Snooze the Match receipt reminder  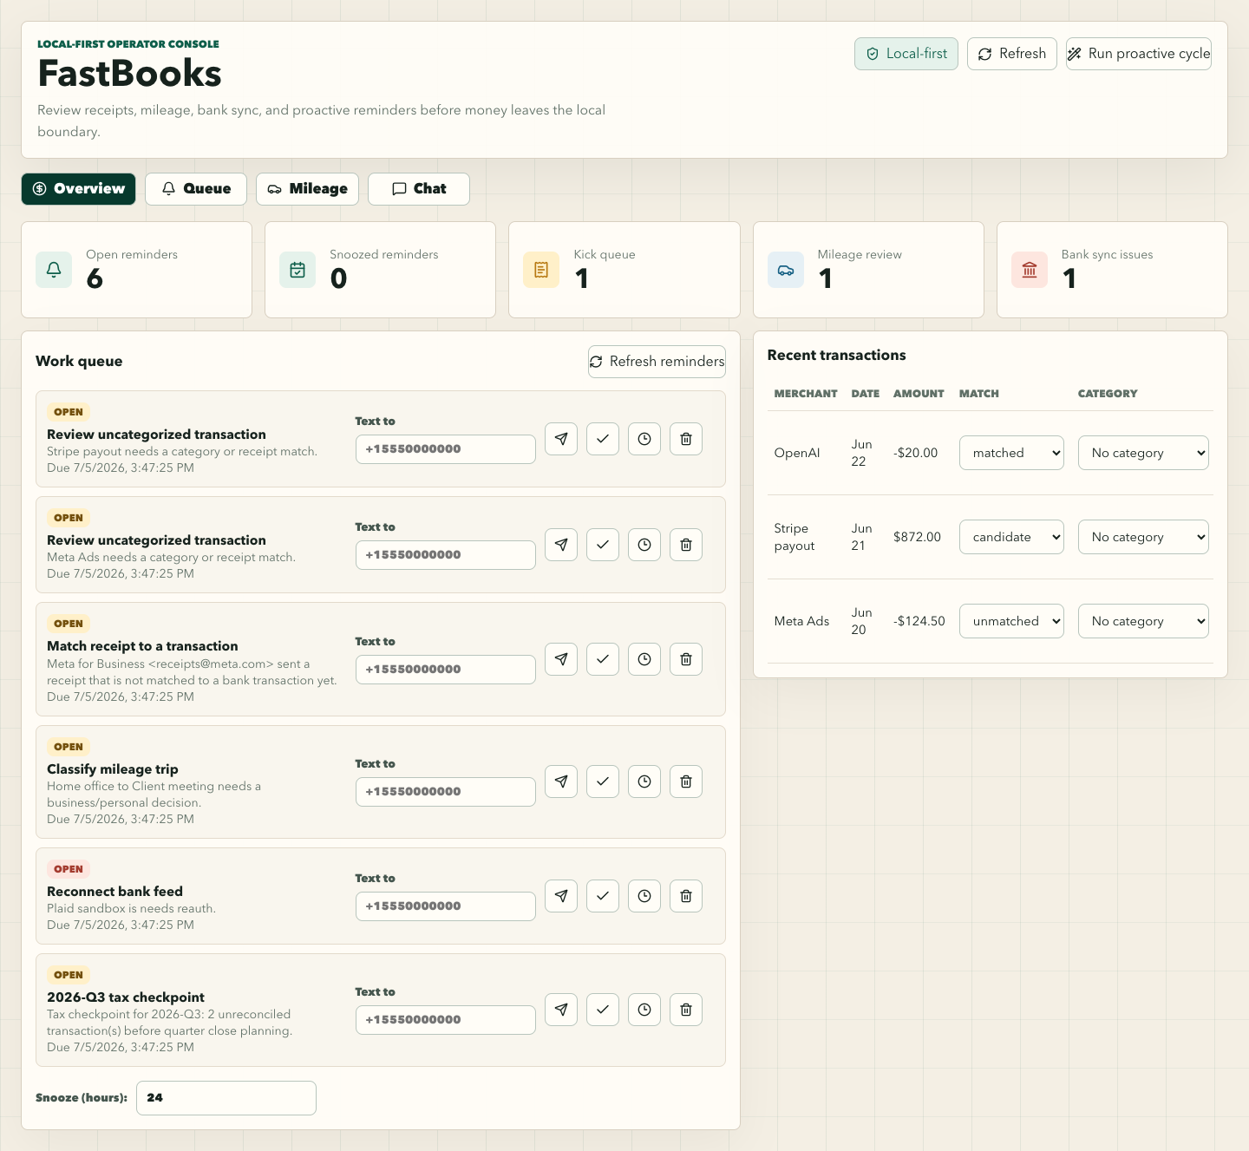coord(644,659)
